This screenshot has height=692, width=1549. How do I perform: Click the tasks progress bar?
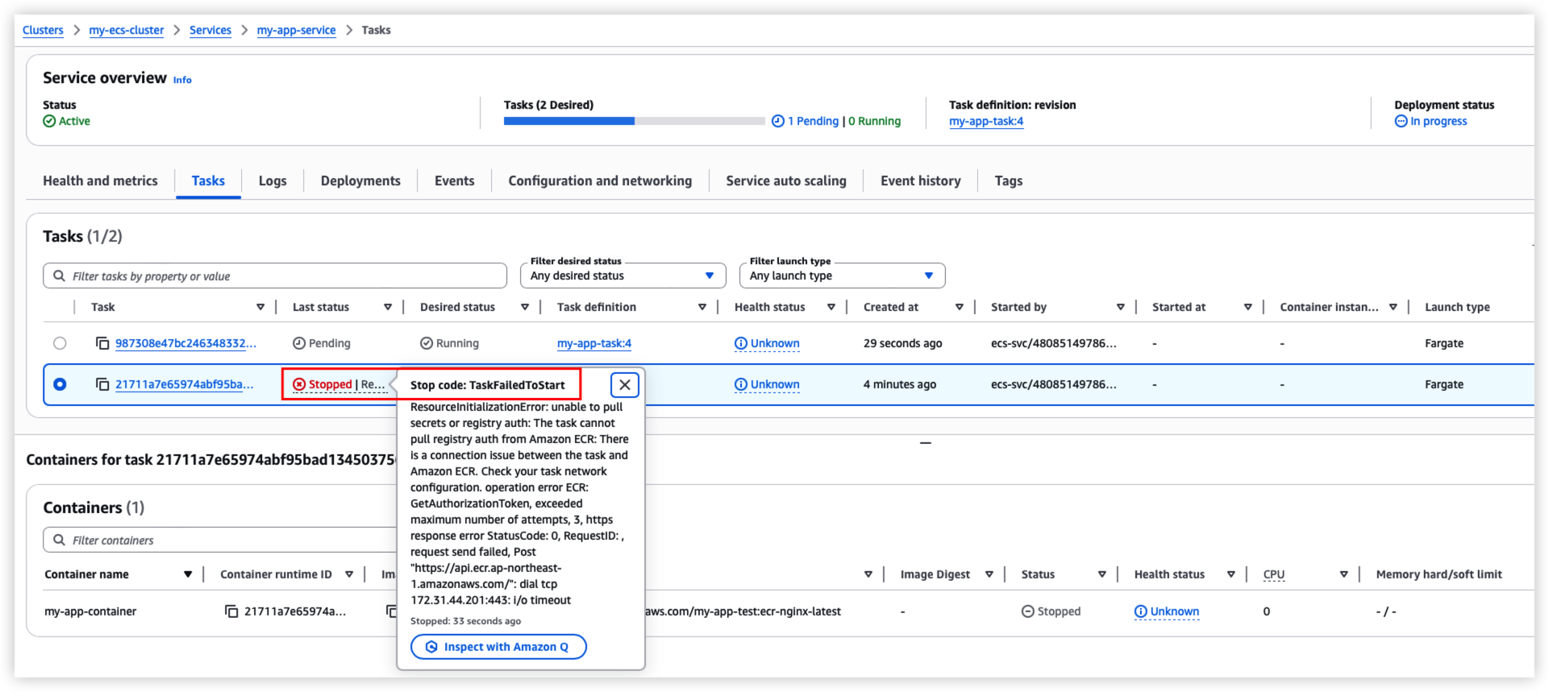coord(634,121)
